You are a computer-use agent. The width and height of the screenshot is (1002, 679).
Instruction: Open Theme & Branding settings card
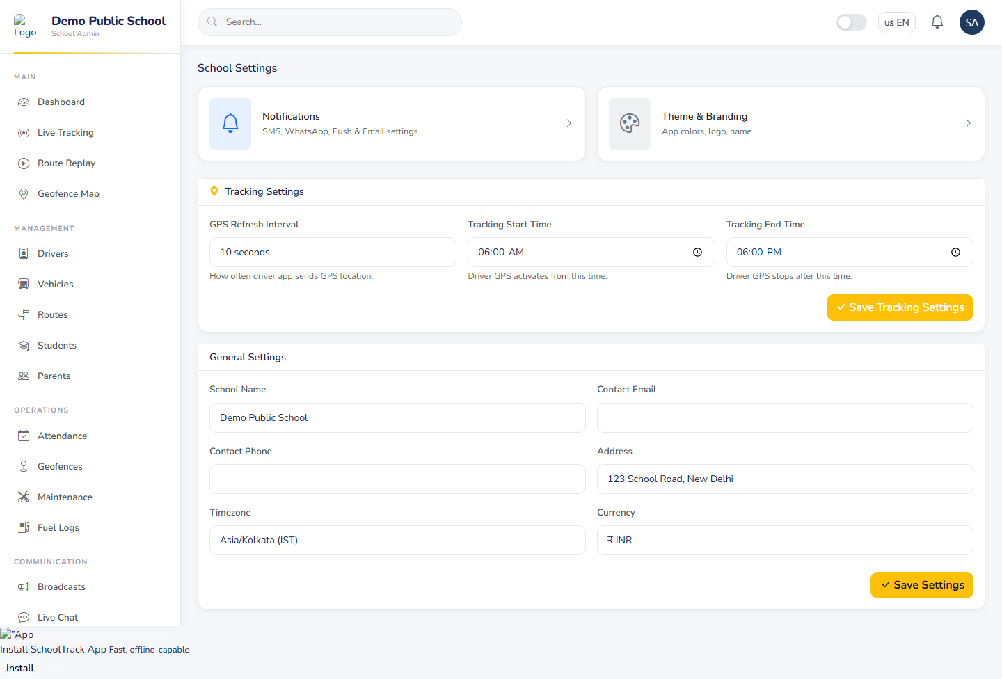coord(791,124)
